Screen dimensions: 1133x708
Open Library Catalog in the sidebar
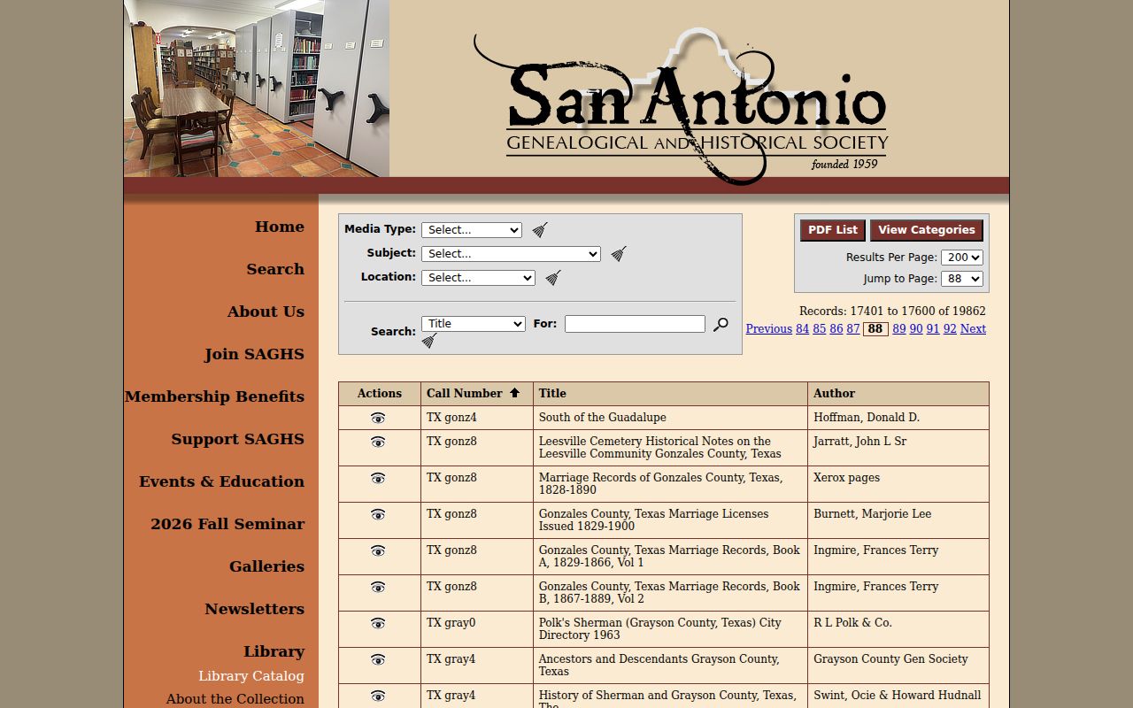(251, 676)
